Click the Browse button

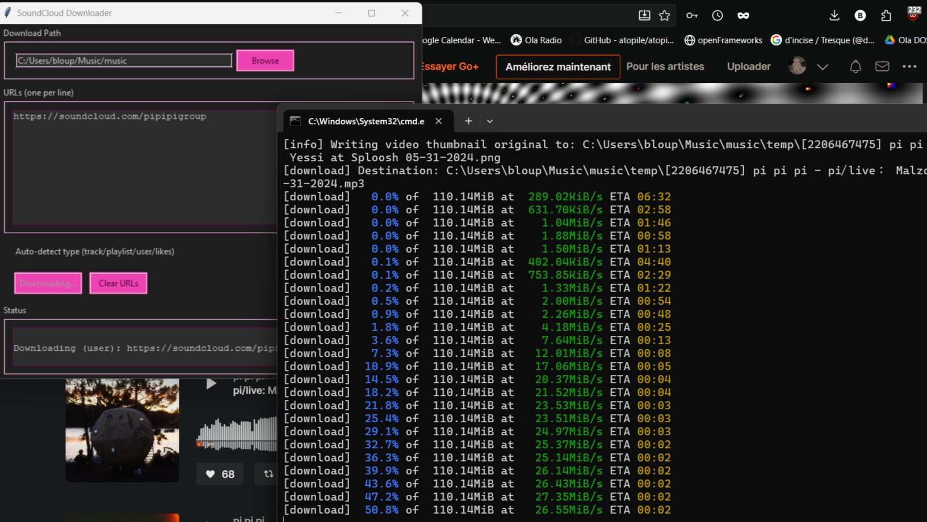[265, 61]
